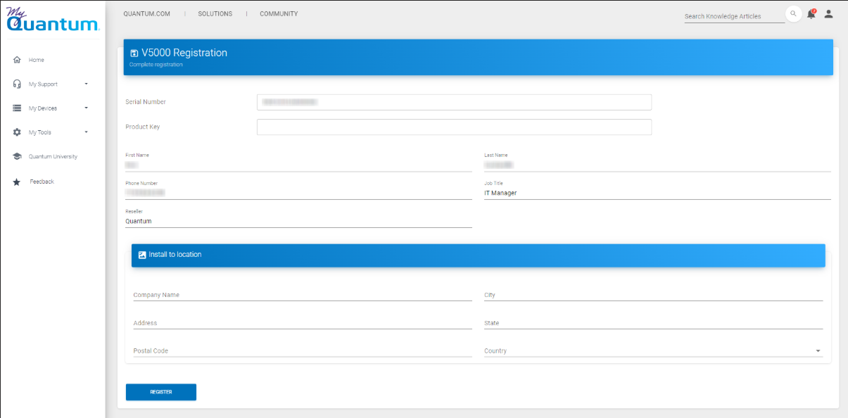Click the Search Knowledge Articles box
This screenshot has height=418, width=848.
[734, 16]
